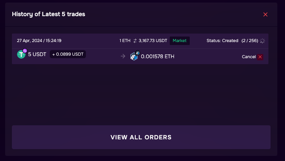Image resolution: width=285 pixels, height=161 pixels.
Task: Open the View All Orders page
Action: click(x=141, y=137)
